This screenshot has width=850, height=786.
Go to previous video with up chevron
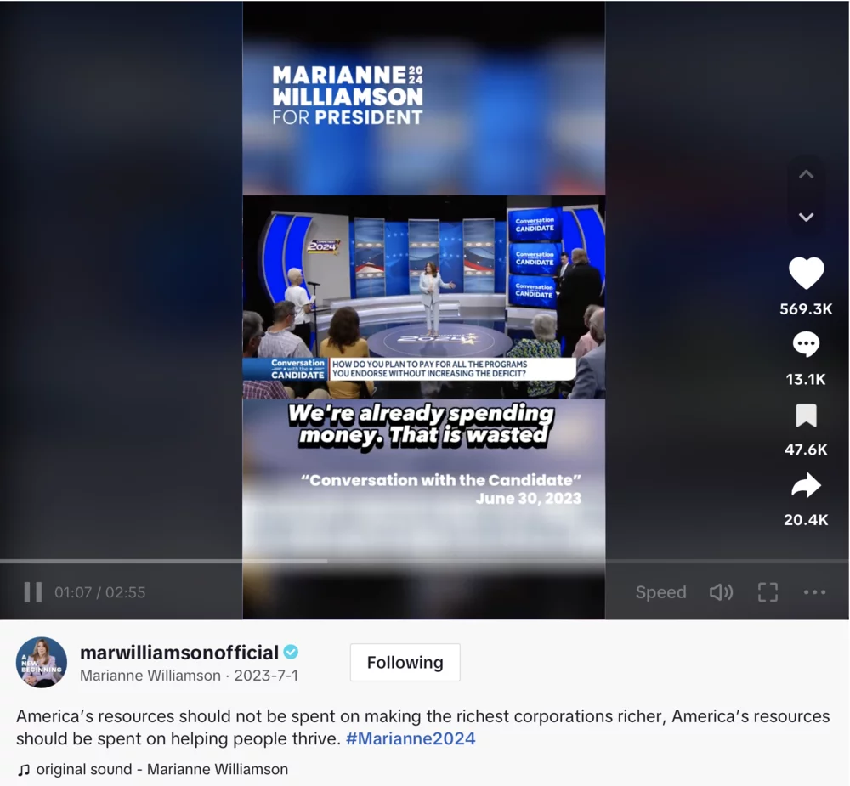click(x=806, y=174)
